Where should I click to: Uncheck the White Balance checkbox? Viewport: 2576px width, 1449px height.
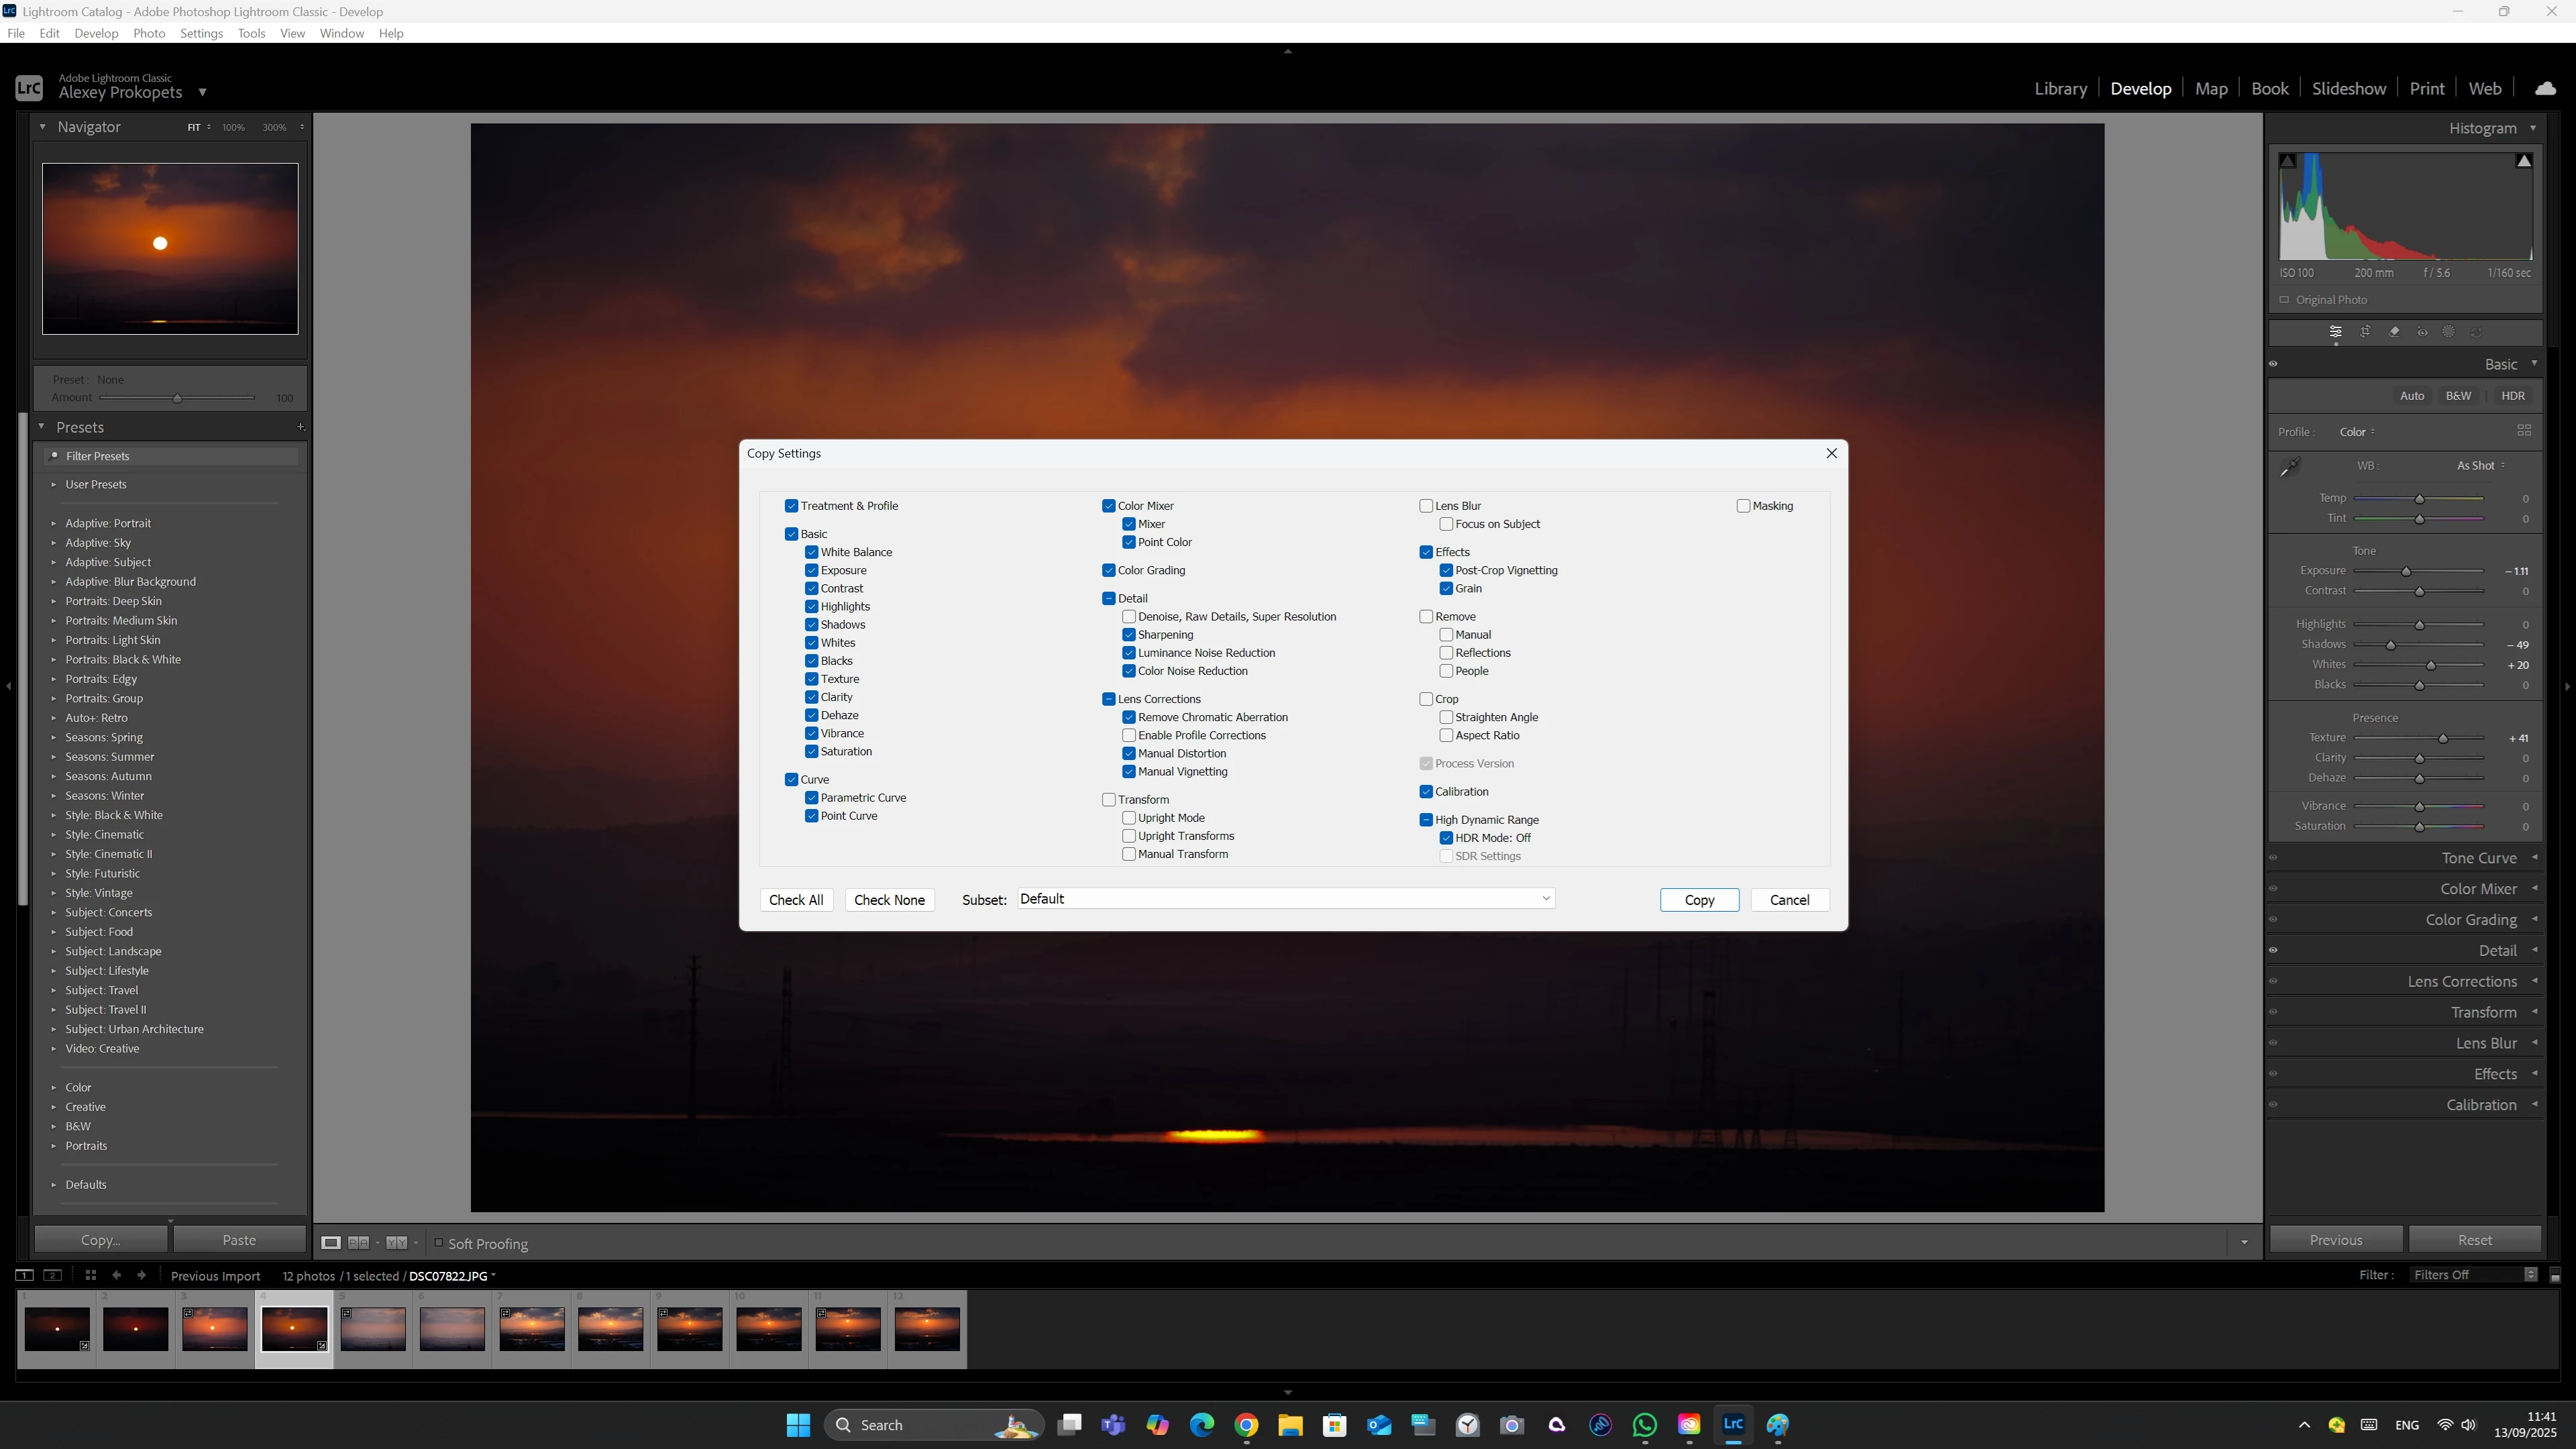tap(812, 552)
